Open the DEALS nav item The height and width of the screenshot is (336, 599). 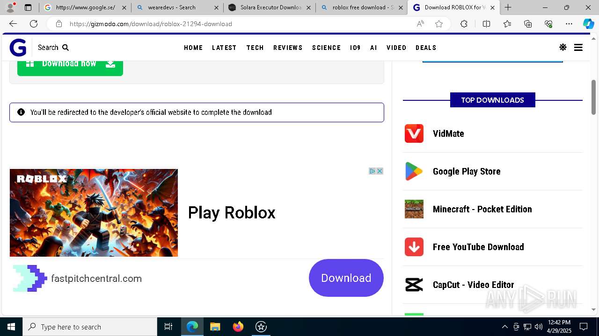tap(426, 48)
